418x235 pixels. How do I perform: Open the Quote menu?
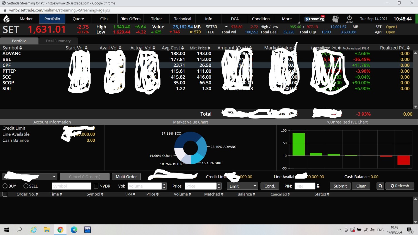pyautogui.click(x=78, y=19)
